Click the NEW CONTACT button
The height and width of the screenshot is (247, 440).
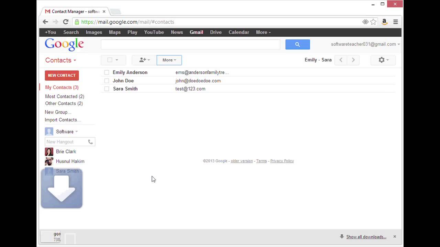click(62, 75)
